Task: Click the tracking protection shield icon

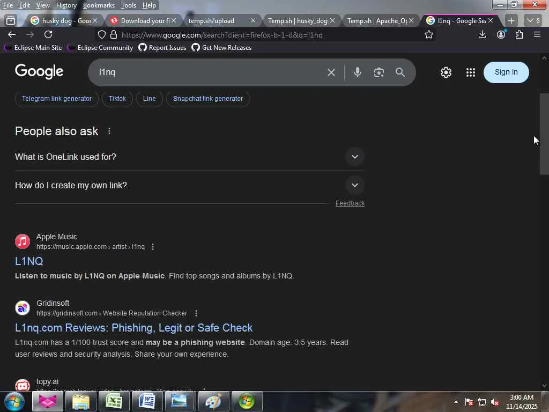Action: [102, 35]
